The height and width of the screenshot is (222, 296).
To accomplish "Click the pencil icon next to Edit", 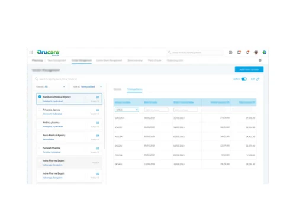I will click(258, 79).
